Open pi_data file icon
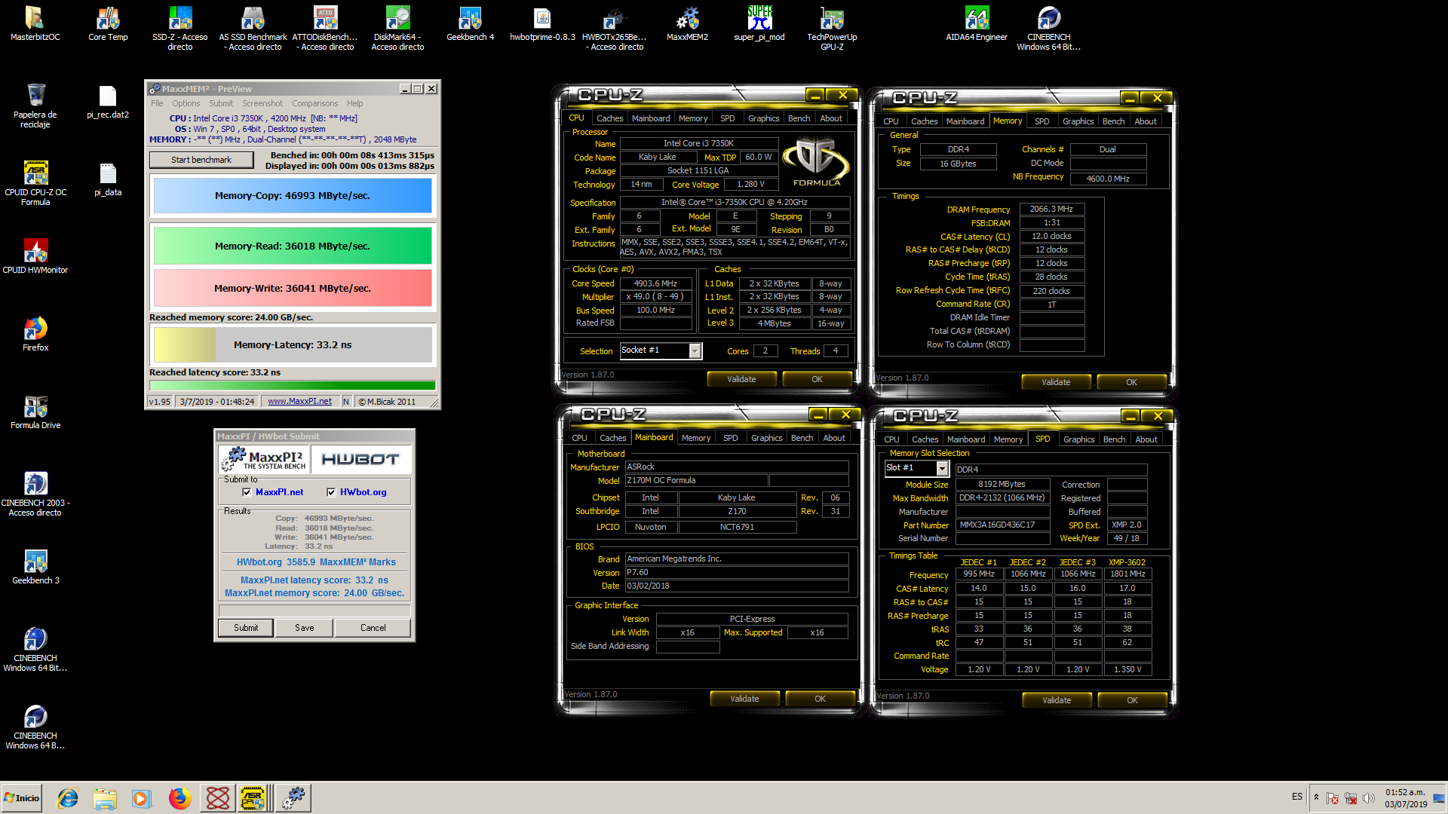 108,179
